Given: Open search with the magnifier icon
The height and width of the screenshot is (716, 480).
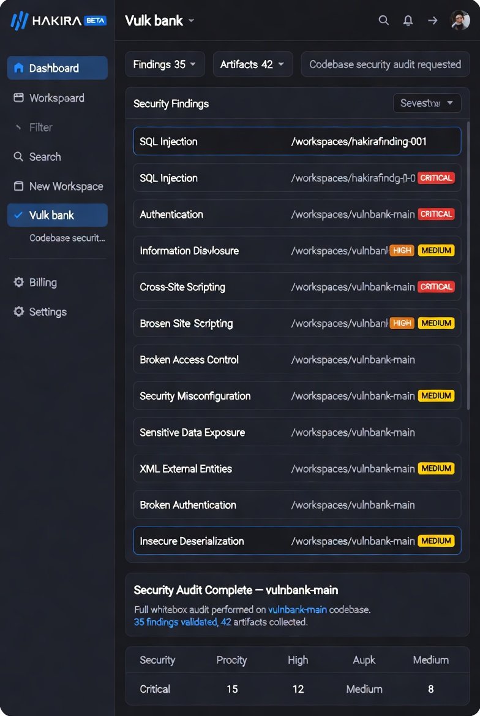Looking at the screenshot, I should pyautogui.click(x=384, y=20).
